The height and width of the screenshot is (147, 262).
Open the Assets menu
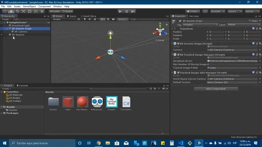[x=17, y=7]
